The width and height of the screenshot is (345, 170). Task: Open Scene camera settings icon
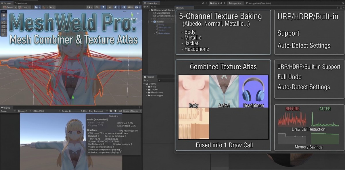(x=130, y=7)
